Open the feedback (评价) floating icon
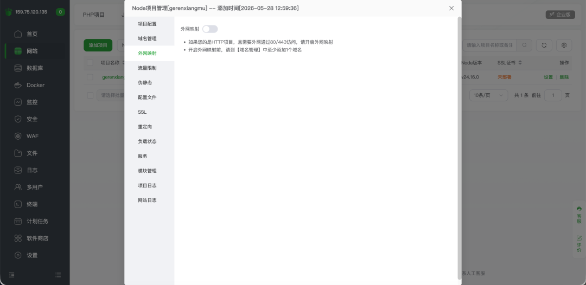Screen dimensions: 586x285 click(x=579, y=244)
